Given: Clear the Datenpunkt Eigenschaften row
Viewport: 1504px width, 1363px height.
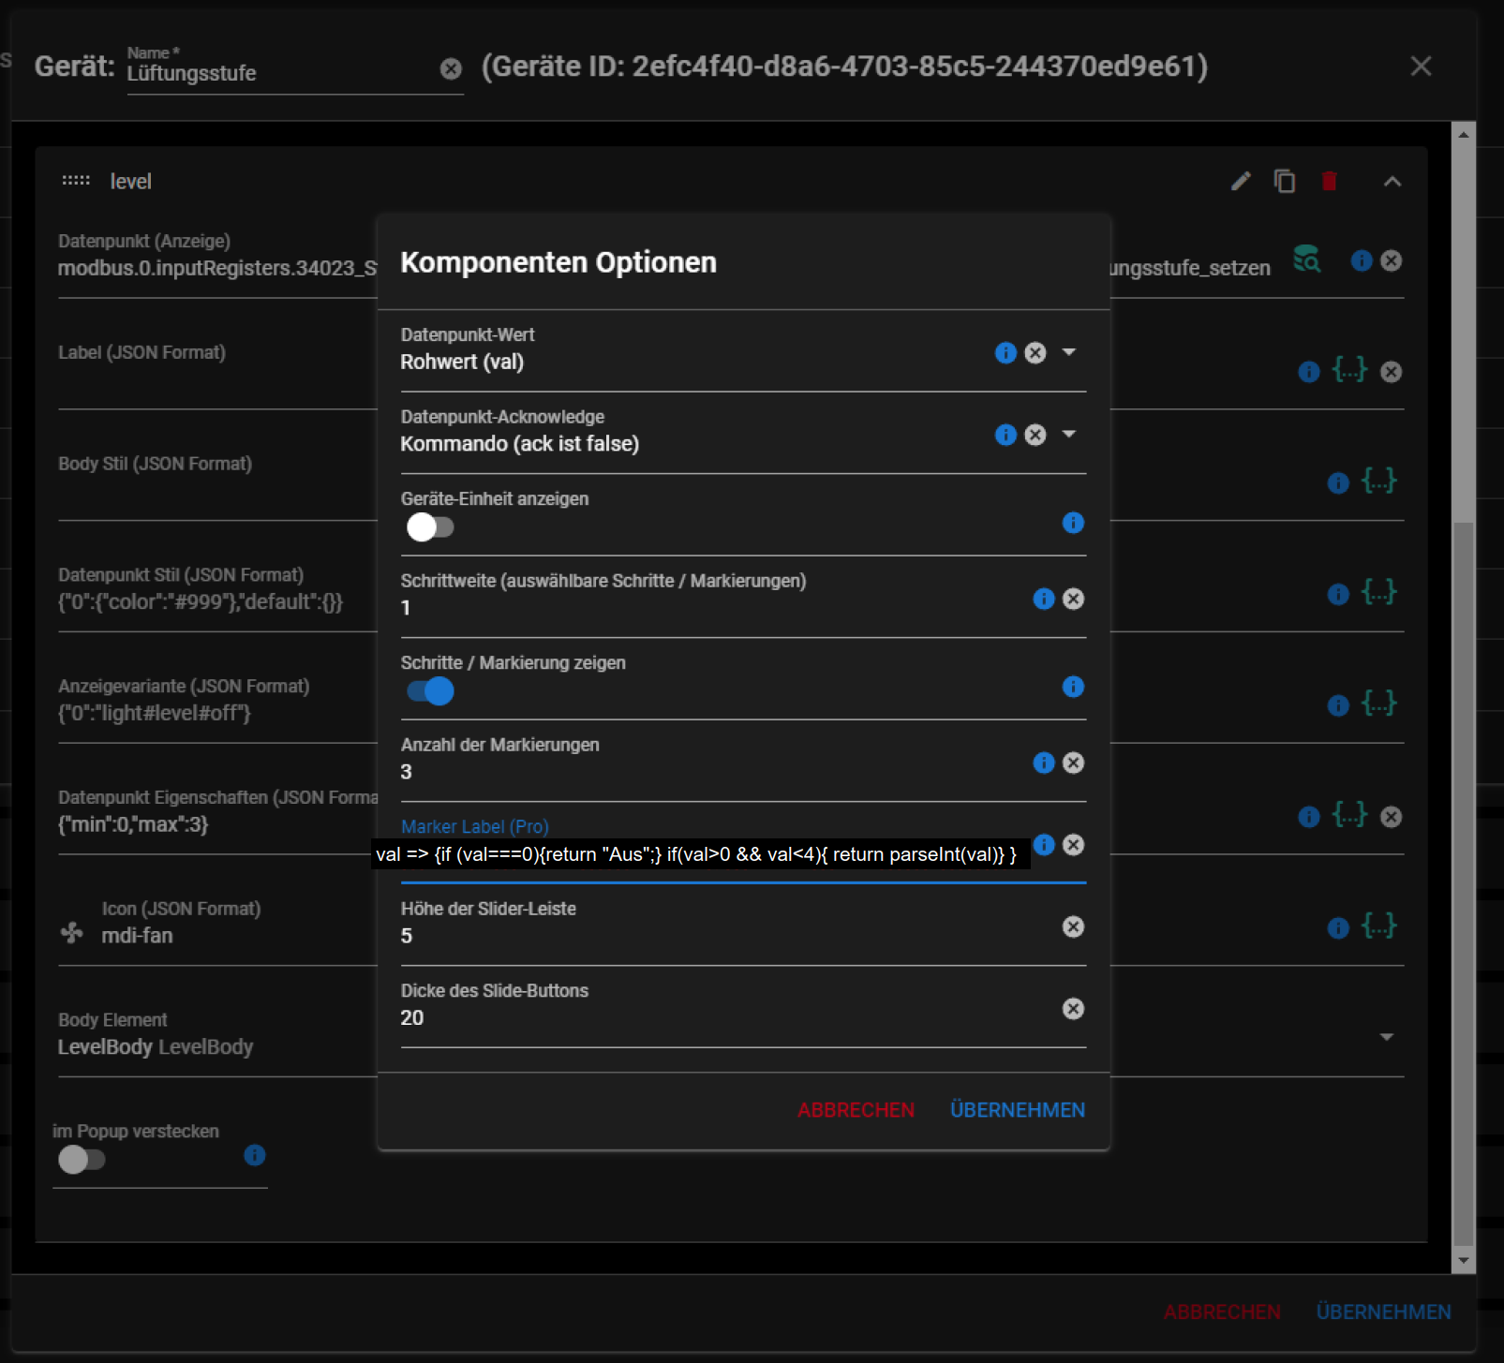Looking at the screenshot, I should coord(1392,817).
